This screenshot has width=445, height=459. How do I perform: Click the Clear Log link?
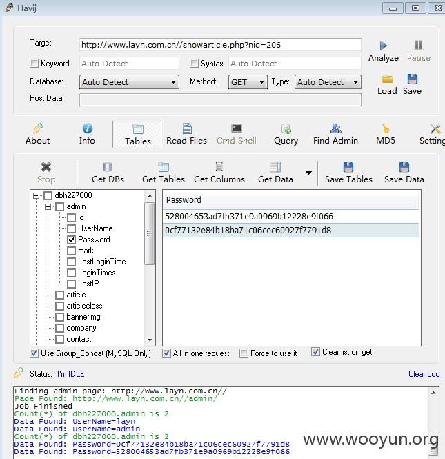point(424,374)
